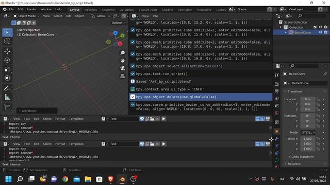The image size is (330, 185).
Task: Click the Scene name field
Action: click(252, 9)
